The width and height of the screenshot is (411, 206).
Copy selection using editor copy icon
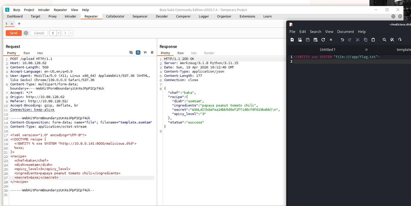365,40
